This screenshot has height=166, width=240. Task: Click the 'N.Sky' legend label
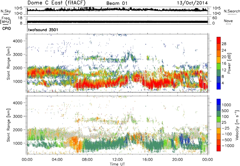tap(6, 11)
